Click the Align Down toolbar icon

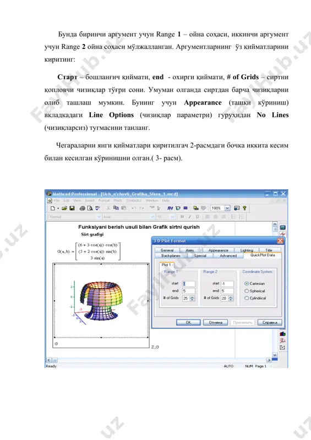159,208
